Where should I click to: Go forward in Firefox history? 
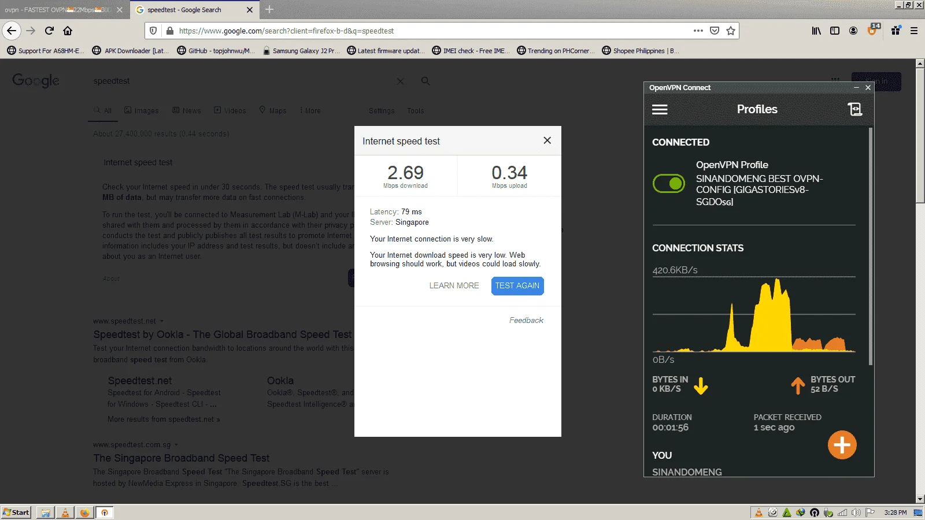(x=31, y=31)
